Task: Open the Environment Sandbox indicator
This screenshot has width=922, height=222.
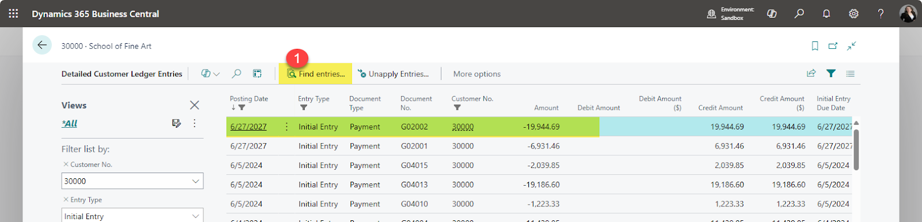Action: coord(731,14)
